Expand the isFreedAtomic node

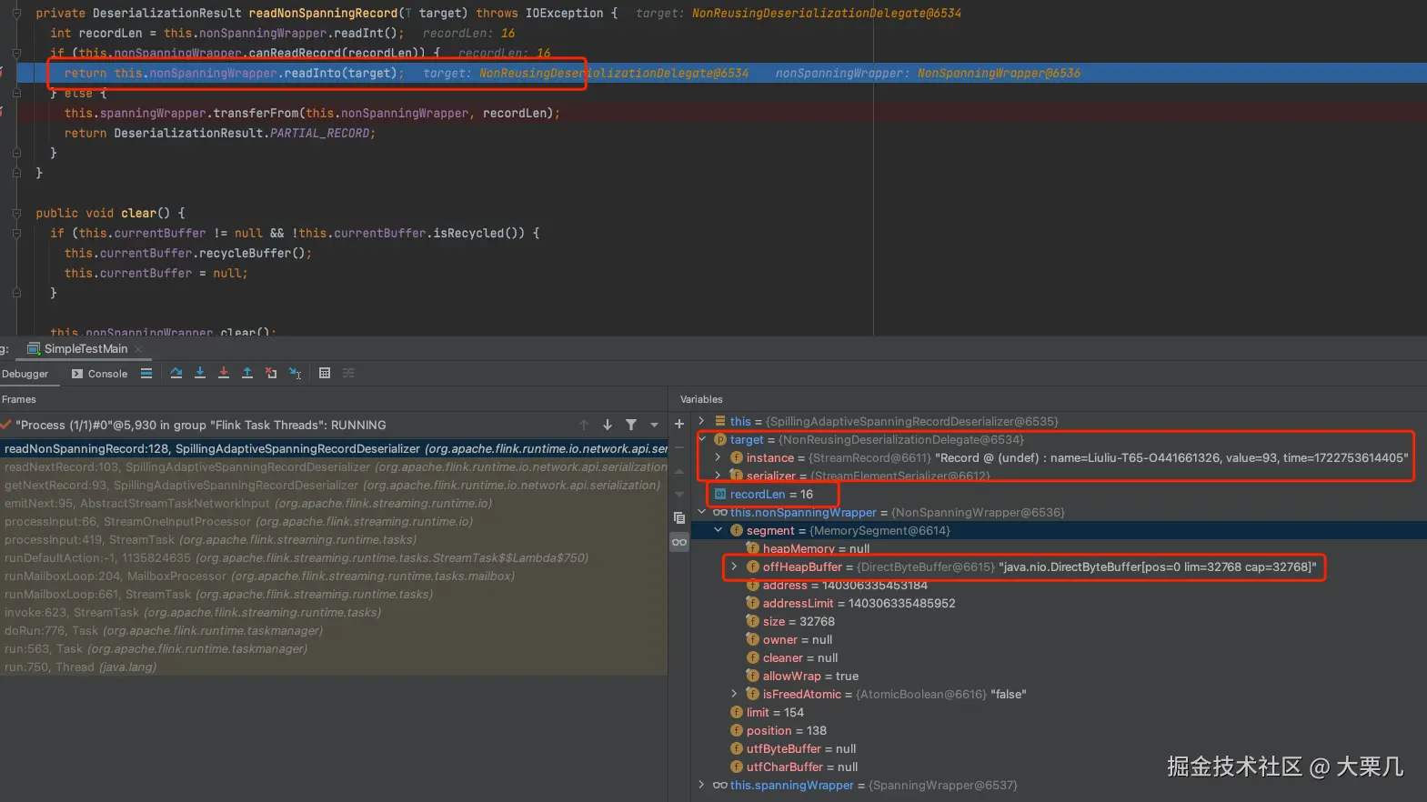(734, 694)
